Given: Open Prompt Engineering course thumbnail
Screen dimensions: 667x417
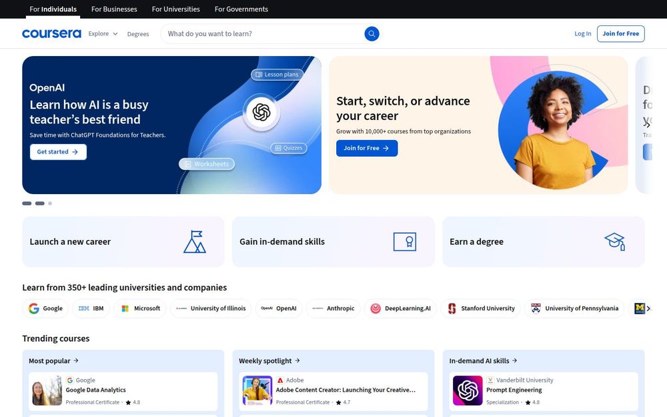Looking at the screenshot, I should 468,390.
